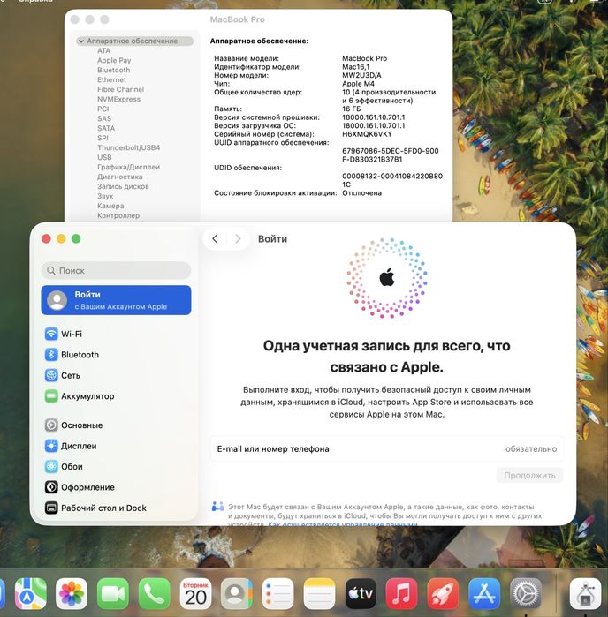Click the E-mail или номер телефона field

387,449
